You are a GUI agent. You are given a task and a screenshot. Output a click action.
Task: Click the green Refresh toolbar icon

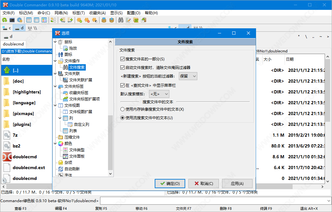[x=4, y=20]
